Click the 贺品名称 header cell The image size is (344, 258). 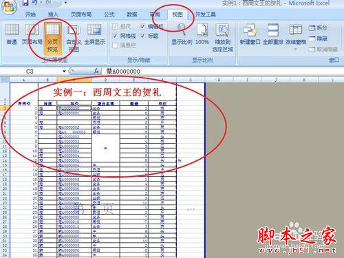click(105, 103)
